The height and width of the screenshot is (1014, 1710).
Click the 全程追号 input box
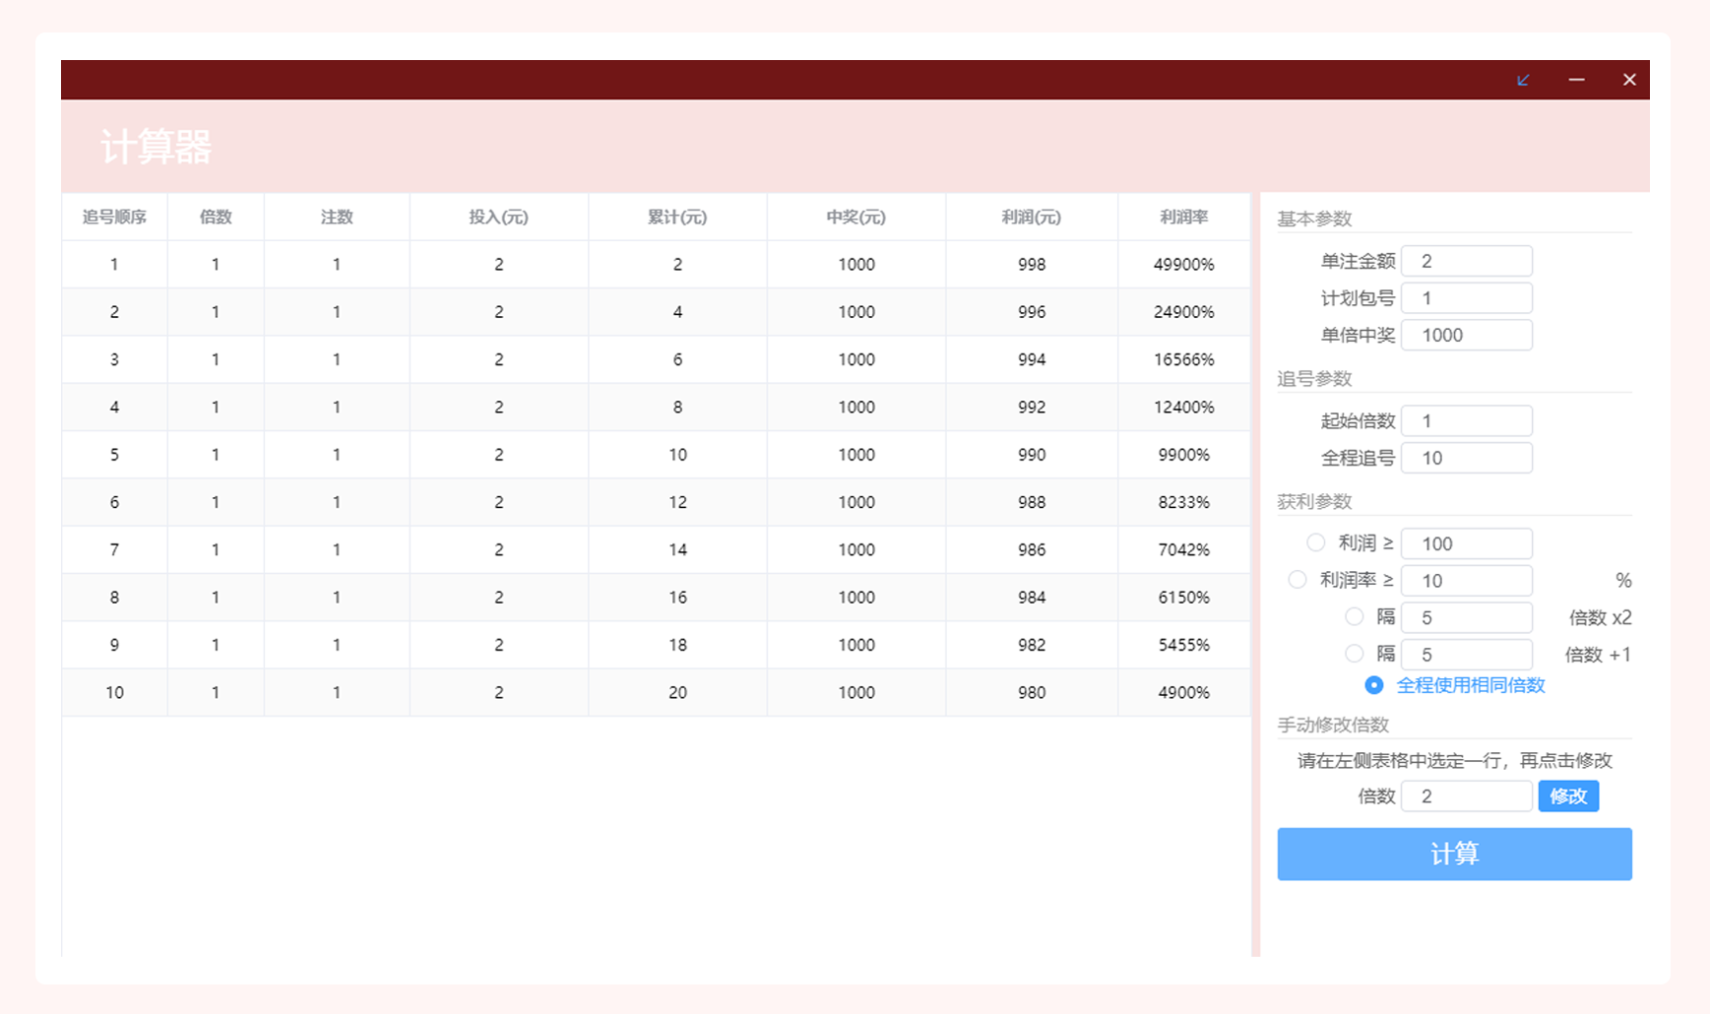point(1466,458)
